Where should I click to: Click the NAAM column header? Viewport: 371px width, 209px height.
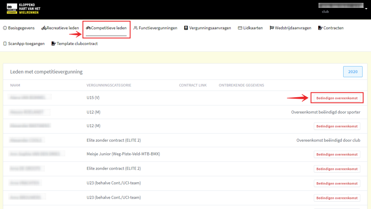[x=15, y=85]
